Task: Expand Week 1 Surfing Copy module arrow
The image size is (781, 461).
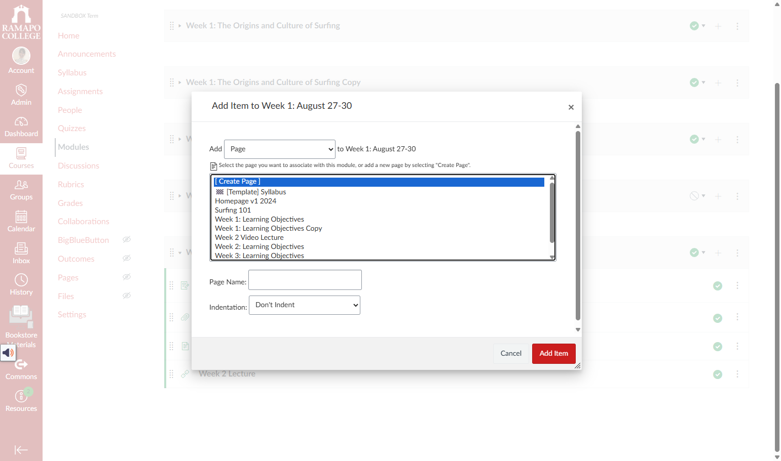Action: 179,82
